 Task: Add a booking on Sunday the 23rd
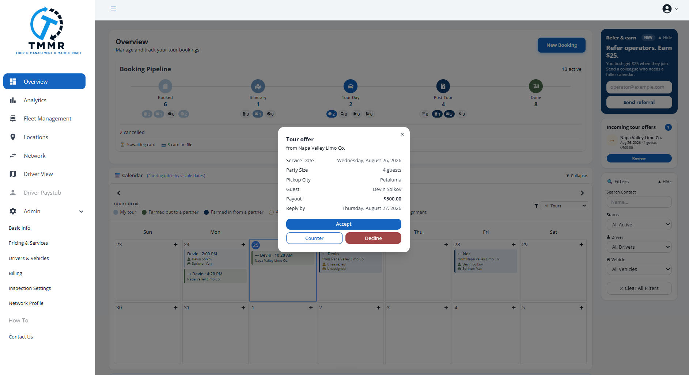tap(176, 245)
